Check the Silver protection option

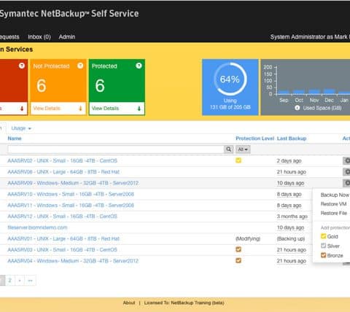pos(323,246)
